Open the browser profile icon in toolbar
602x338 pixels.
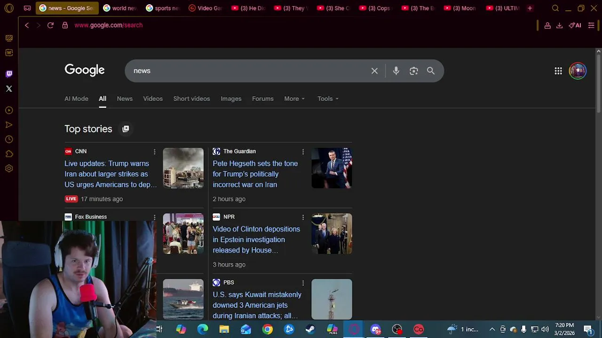547,25
